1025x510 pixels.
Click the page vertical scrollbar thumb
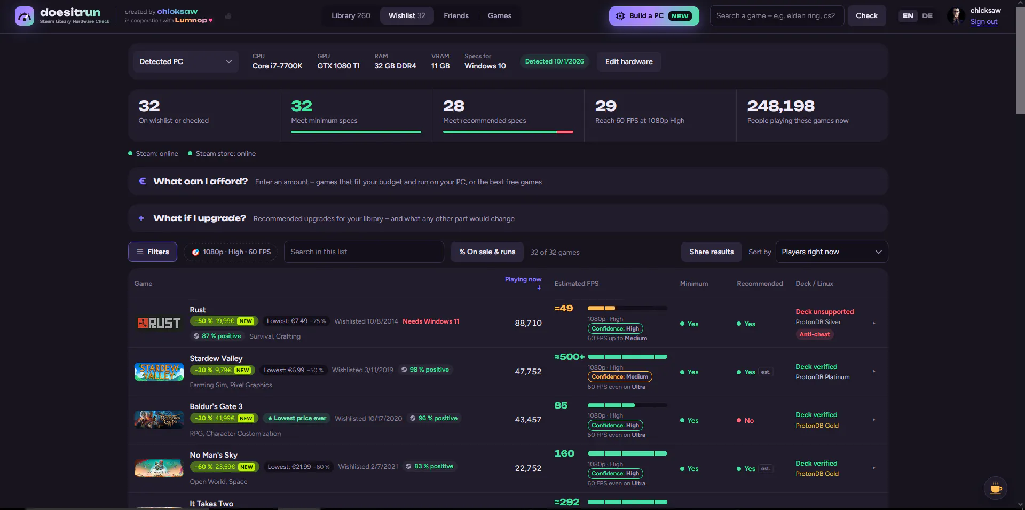coord(1020,61)
